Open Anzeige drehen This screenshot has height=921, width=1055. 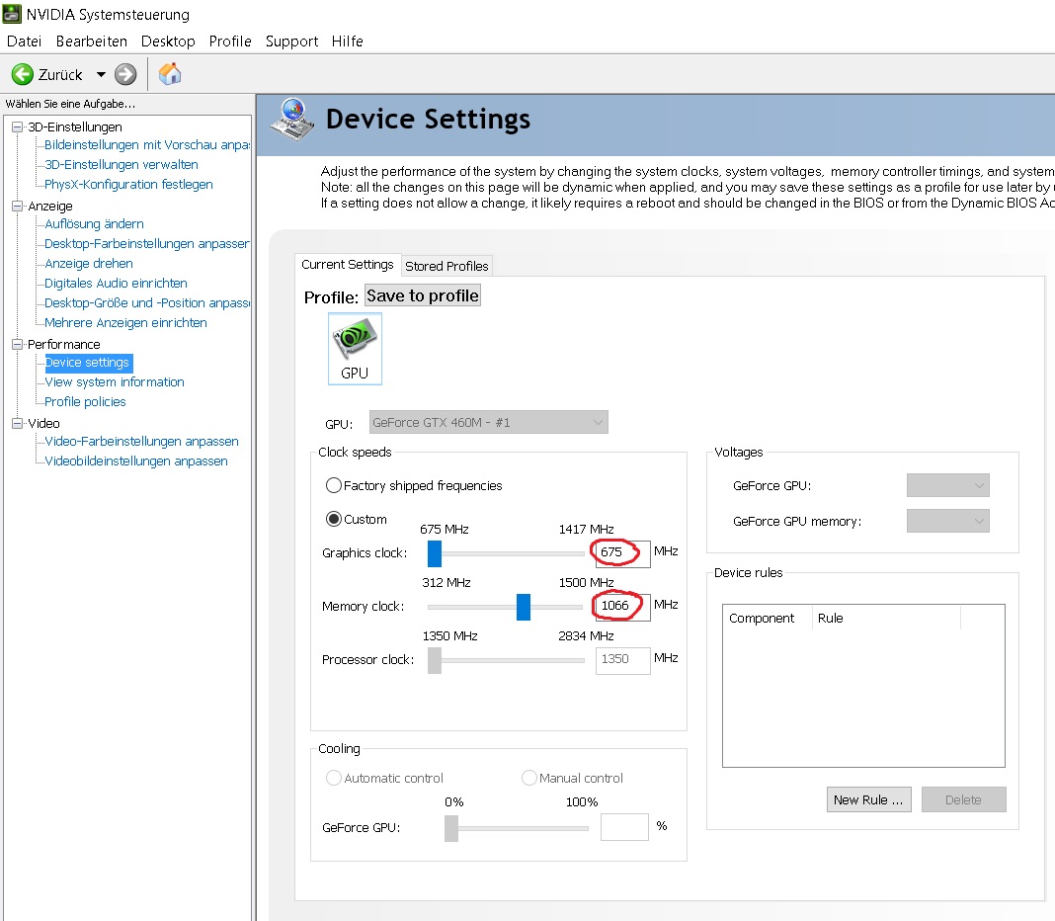tap(89, 263)
